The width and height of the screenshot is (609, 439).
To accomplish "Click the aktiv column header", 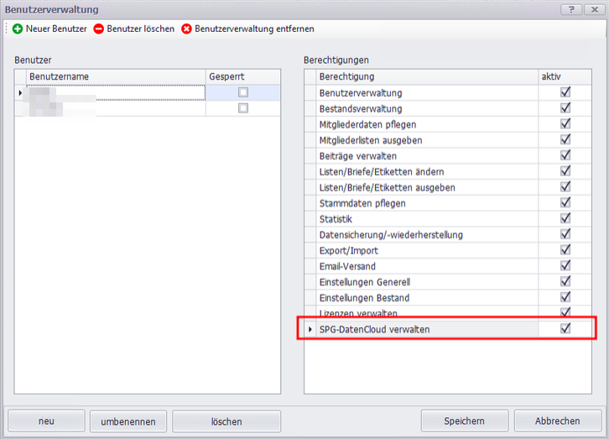I will click(565, 77).
